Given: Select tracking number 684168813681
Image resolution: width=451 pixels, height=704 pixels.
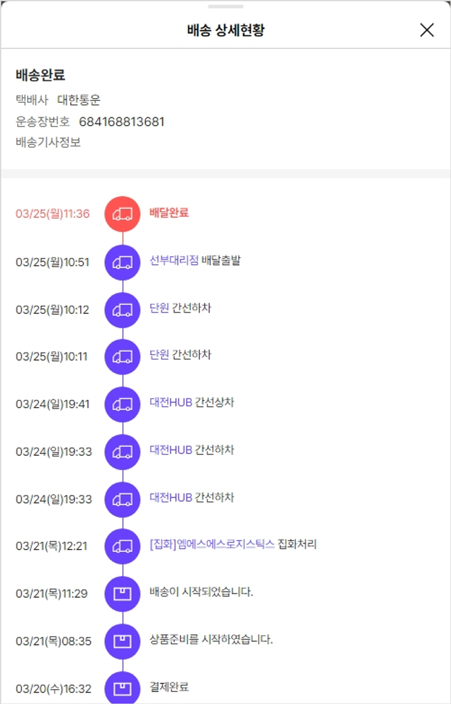Looking at the screenshot, I should pos(121,122).
